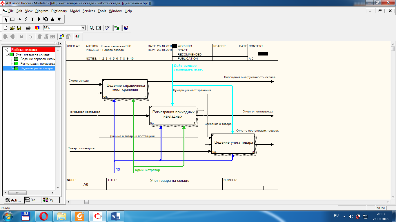Activate the pointer selection tool
The height and width of the screenshot is (222, 396).
(x=6, y=19)
